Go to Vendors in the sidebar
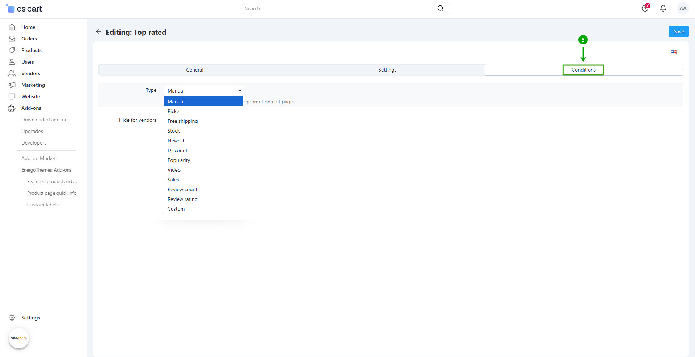Viewport: 695px width, 357px height. click(x=30, y=73)
